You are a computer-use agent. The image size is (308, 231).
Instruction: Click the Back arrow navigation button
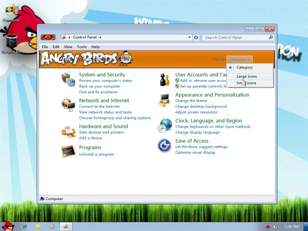(x=45, y=37)
